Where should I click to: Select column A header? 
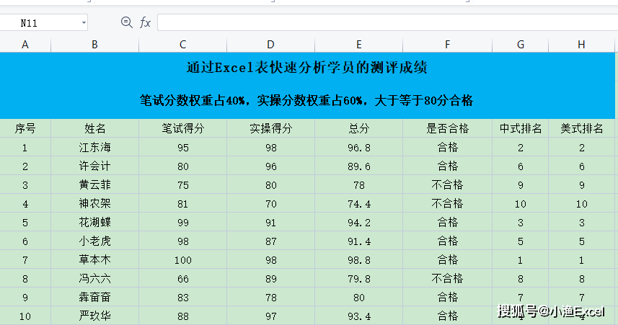pyautogui.click(x=25, y=45)
